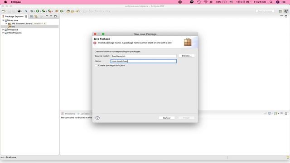Expand the JRE System Library node
This screenshot has height=163, width=290.
click(x=6, y=24)
